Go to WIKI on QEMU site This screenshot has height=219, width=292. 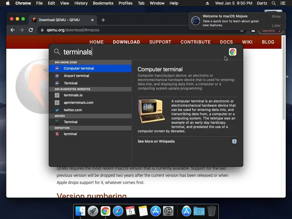[247, 42]
